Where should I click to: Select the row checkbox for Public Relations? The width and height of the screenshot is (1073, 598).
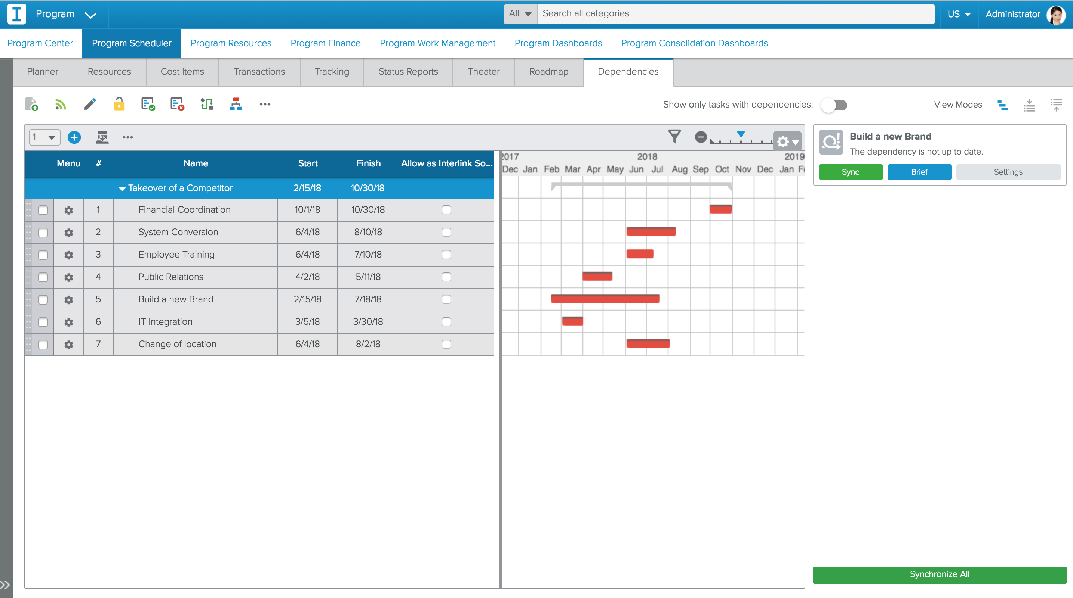(43, 277)
